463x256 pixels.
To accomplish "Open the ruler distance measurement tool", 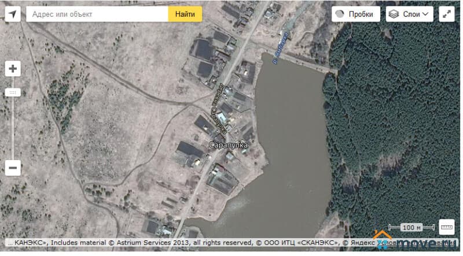I will pyautogui.click(x=447, y=227).
